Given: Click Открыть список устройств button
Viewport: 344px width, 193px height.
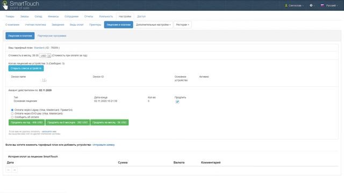Looking at the screenshot, I should tap(26, 68).
